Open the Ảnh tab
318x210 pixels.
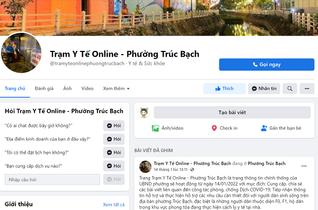67,89
